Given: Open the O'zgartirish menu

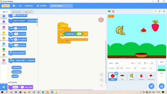Looking at the screenshot, I should coord(28,6).
